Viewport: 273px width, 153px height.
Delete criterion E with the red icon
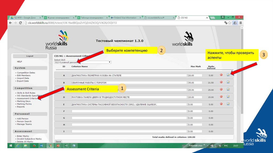(221, 104)
